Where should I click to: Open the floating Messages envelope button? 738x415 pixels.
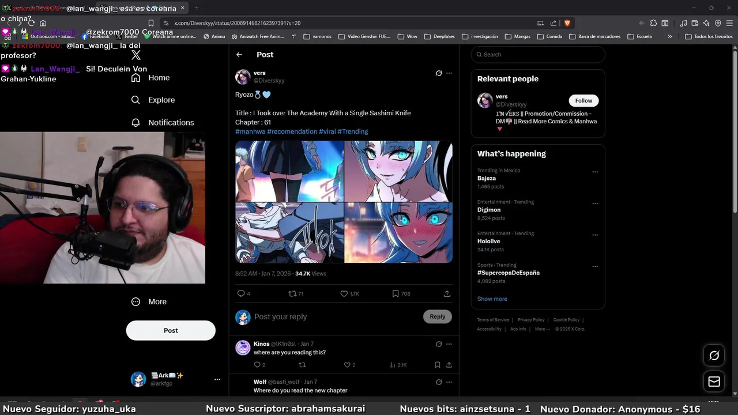pos(714,382)
